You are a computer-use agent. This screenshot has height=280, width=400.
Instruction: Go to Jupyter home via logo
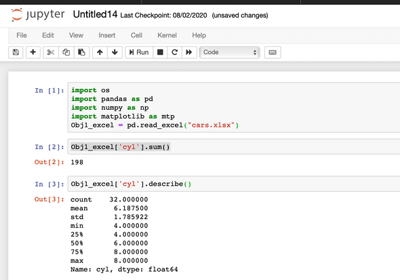point(38,14)
